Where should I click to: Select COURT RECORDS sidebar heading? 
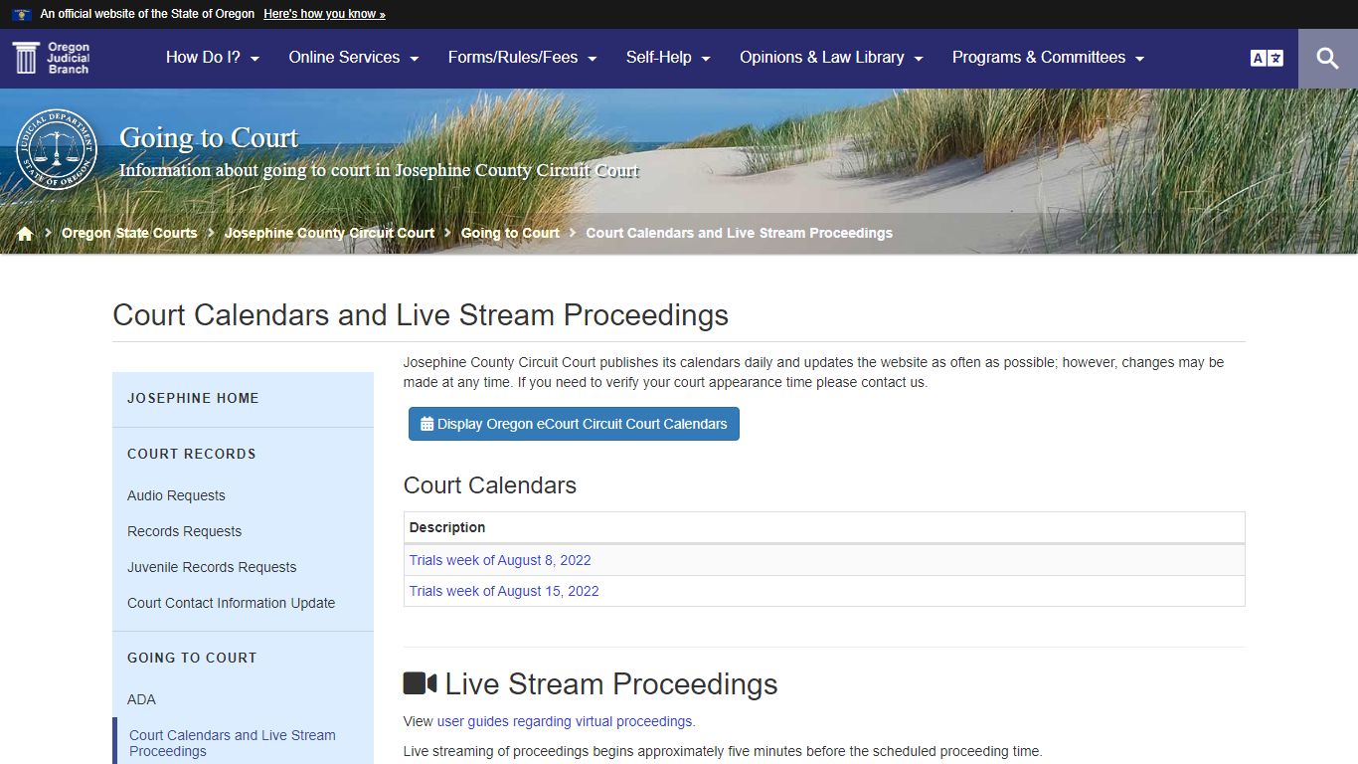(x=192, y=454)
